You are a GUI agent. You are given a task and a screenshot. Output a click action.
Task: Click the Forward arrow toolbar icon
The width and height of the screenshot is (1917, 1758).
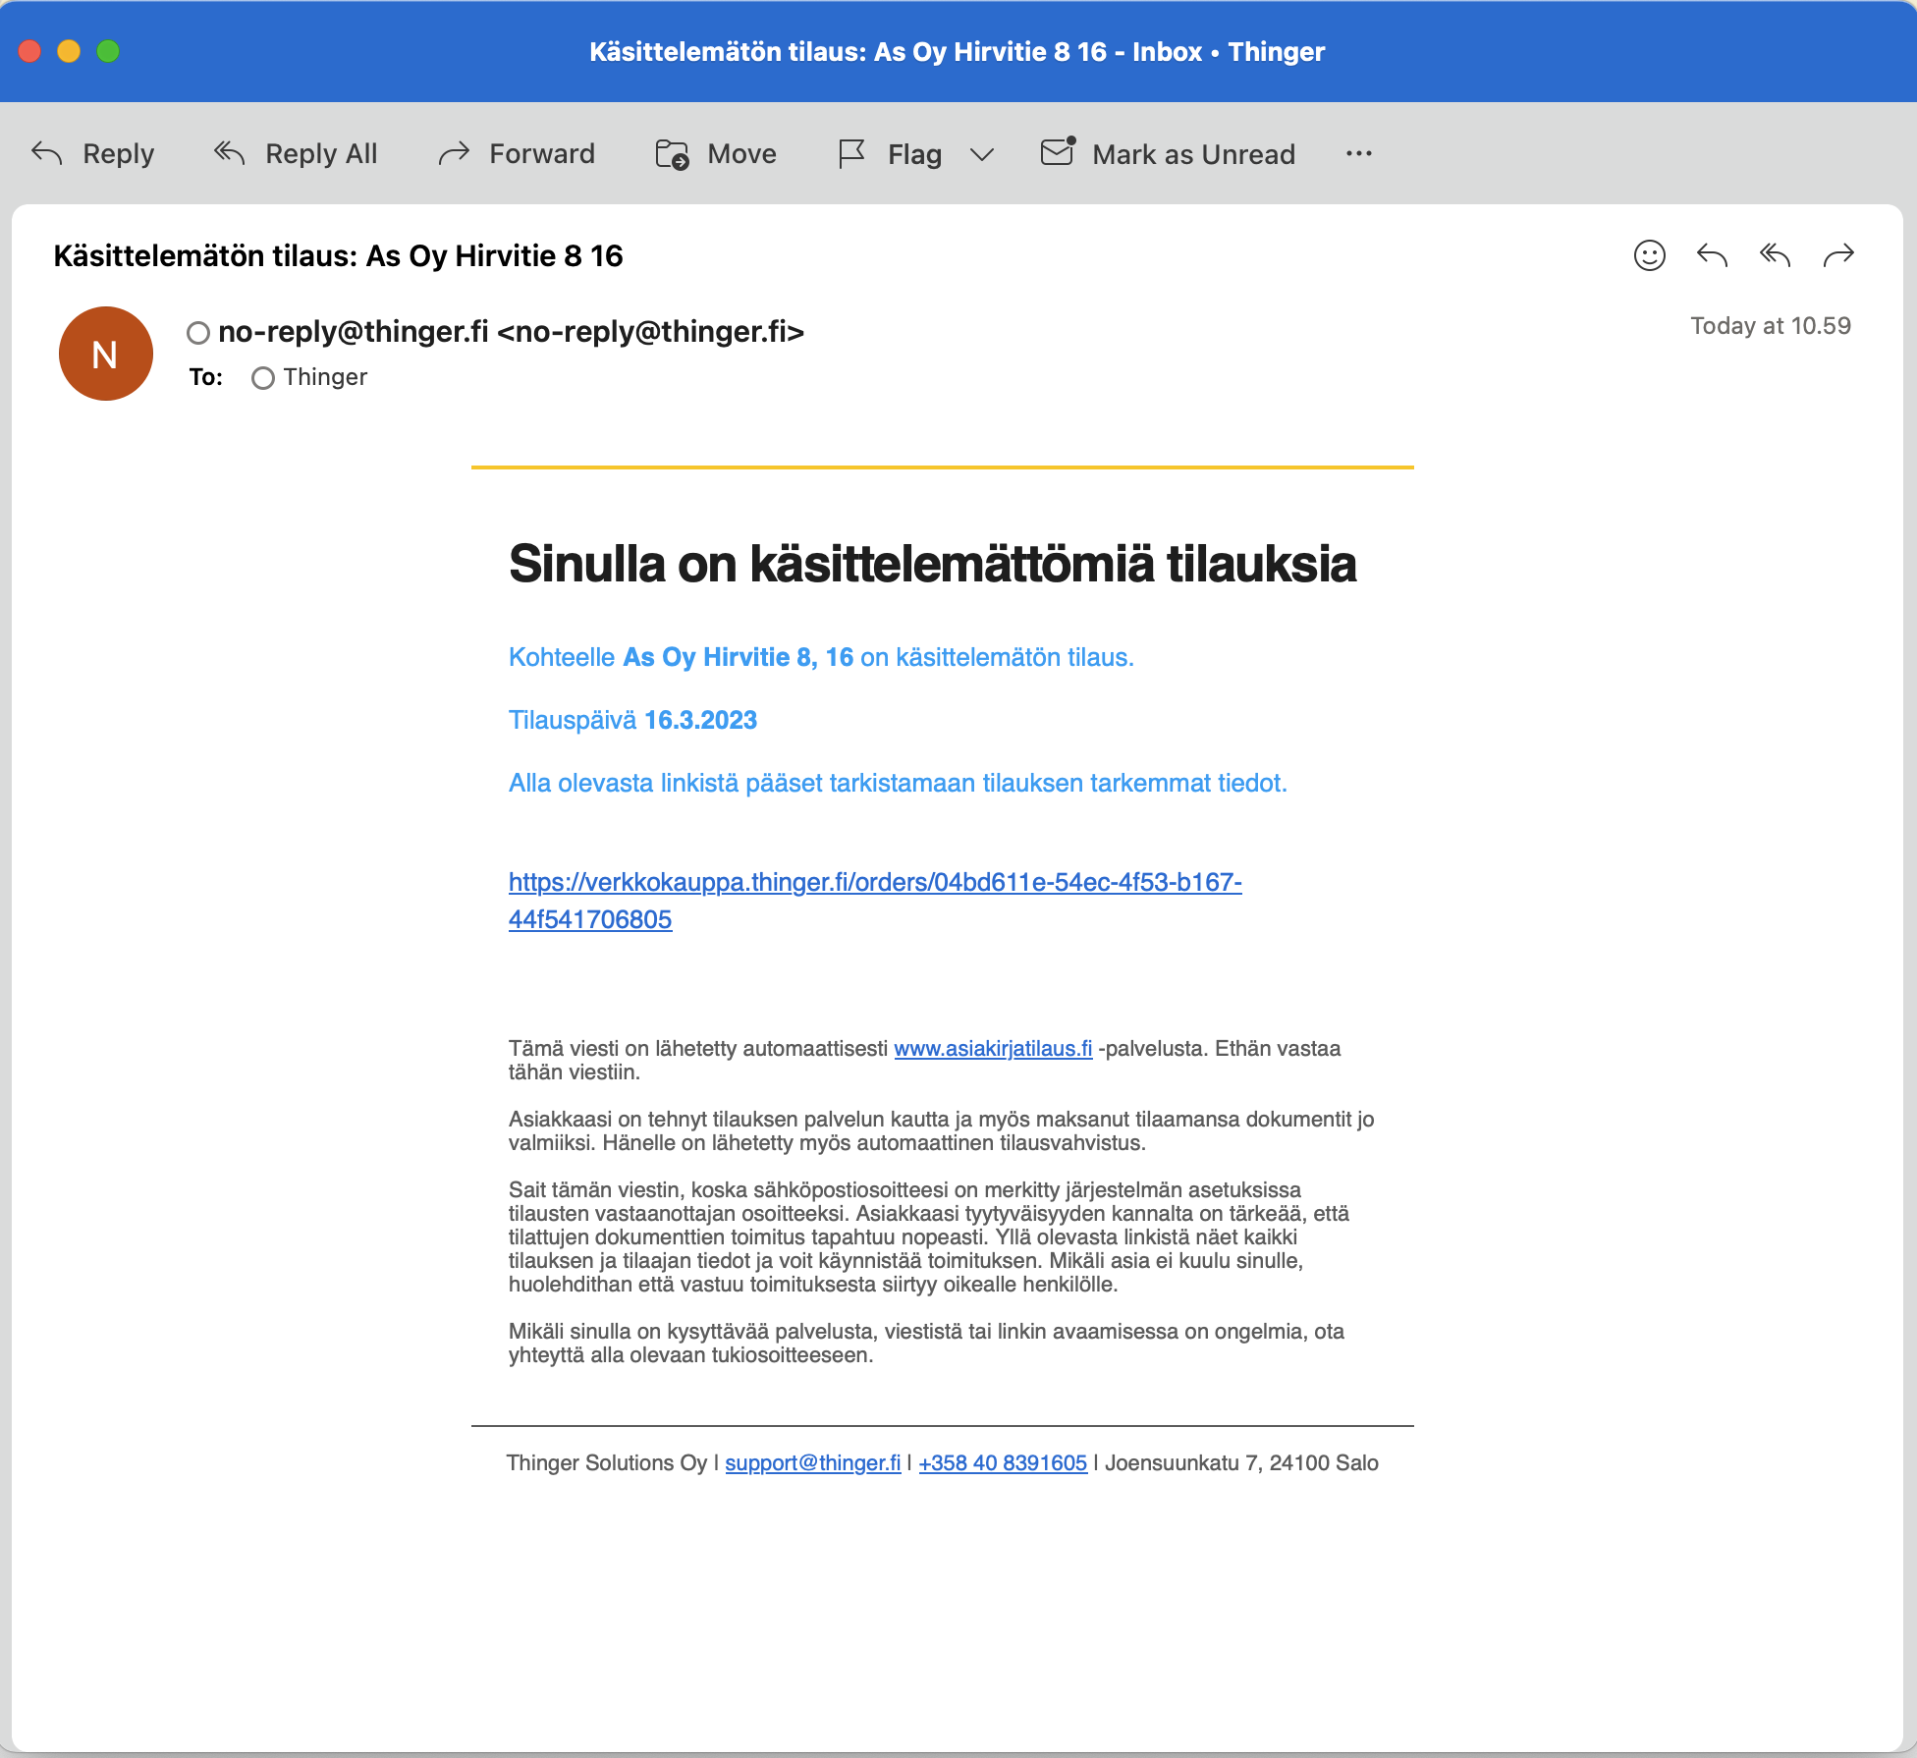454,153
